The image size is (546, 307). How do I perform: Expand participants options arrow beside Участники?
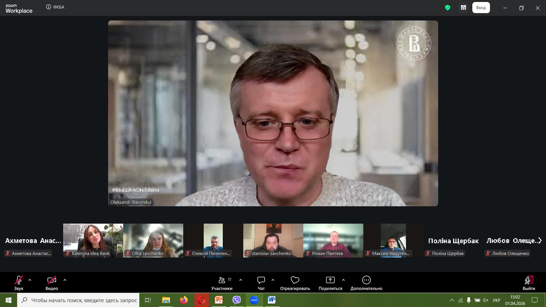click(241, 280)
